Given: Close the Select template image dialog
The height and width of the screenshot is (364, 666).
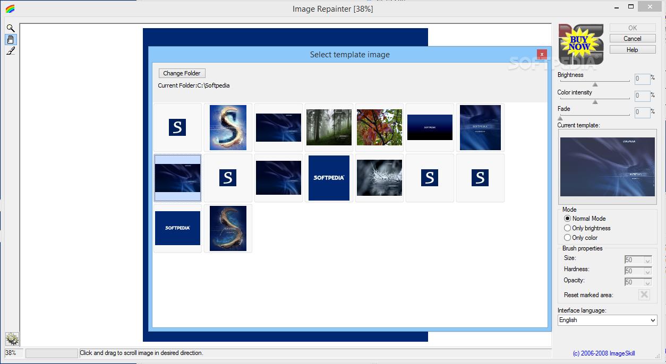Looking at the screenshot, I should [x=542, y=54].
